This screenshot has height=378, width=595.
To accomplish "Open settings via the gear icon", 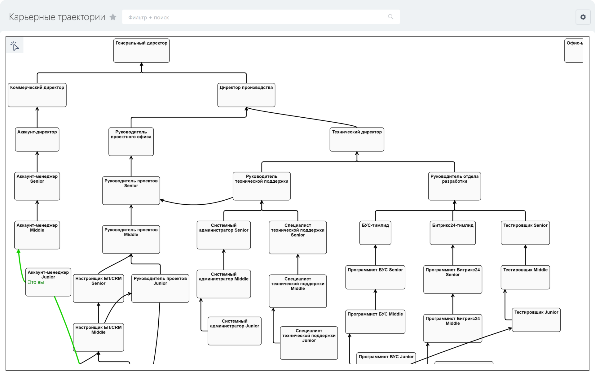I will pyautogui.click(x=583, y=17).
